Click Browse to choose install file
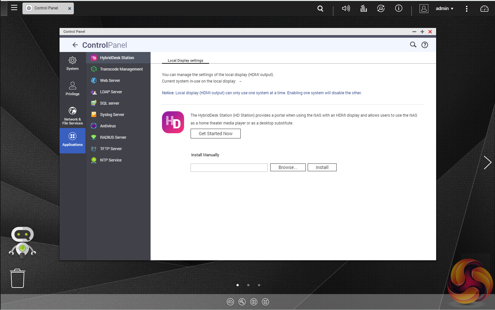Viewport: 495px width, 310px height. click(288, 167)
